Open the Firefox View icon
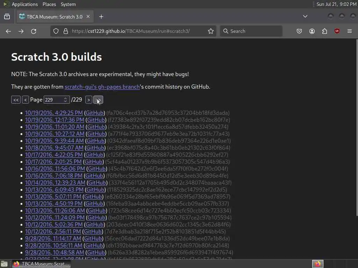Viewport: 358px width, 268px height. tap(7, 17)
